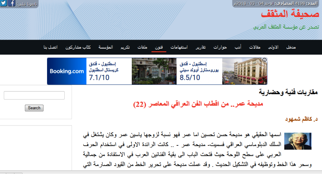Open the Twitter follow icon

coord(3,3)
